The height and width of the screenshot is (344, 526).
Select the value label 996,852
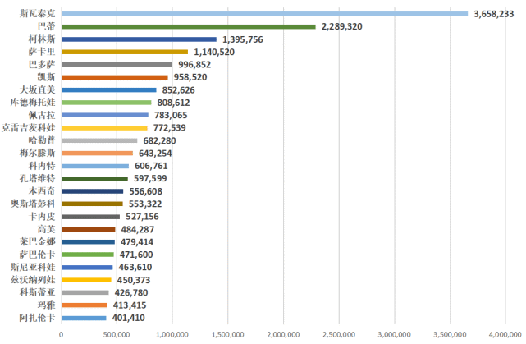point(194,64)
